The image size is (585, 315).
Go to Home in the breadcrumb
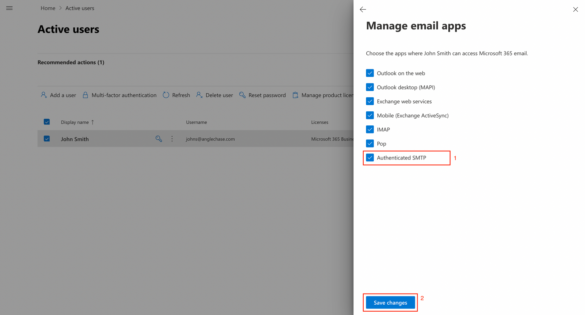[48, 8]
